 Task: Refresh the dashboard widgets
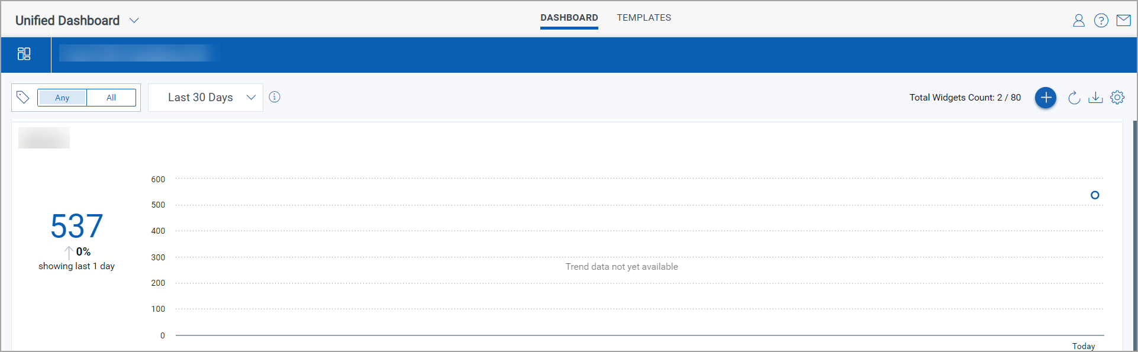click(x=1074, y=98)
